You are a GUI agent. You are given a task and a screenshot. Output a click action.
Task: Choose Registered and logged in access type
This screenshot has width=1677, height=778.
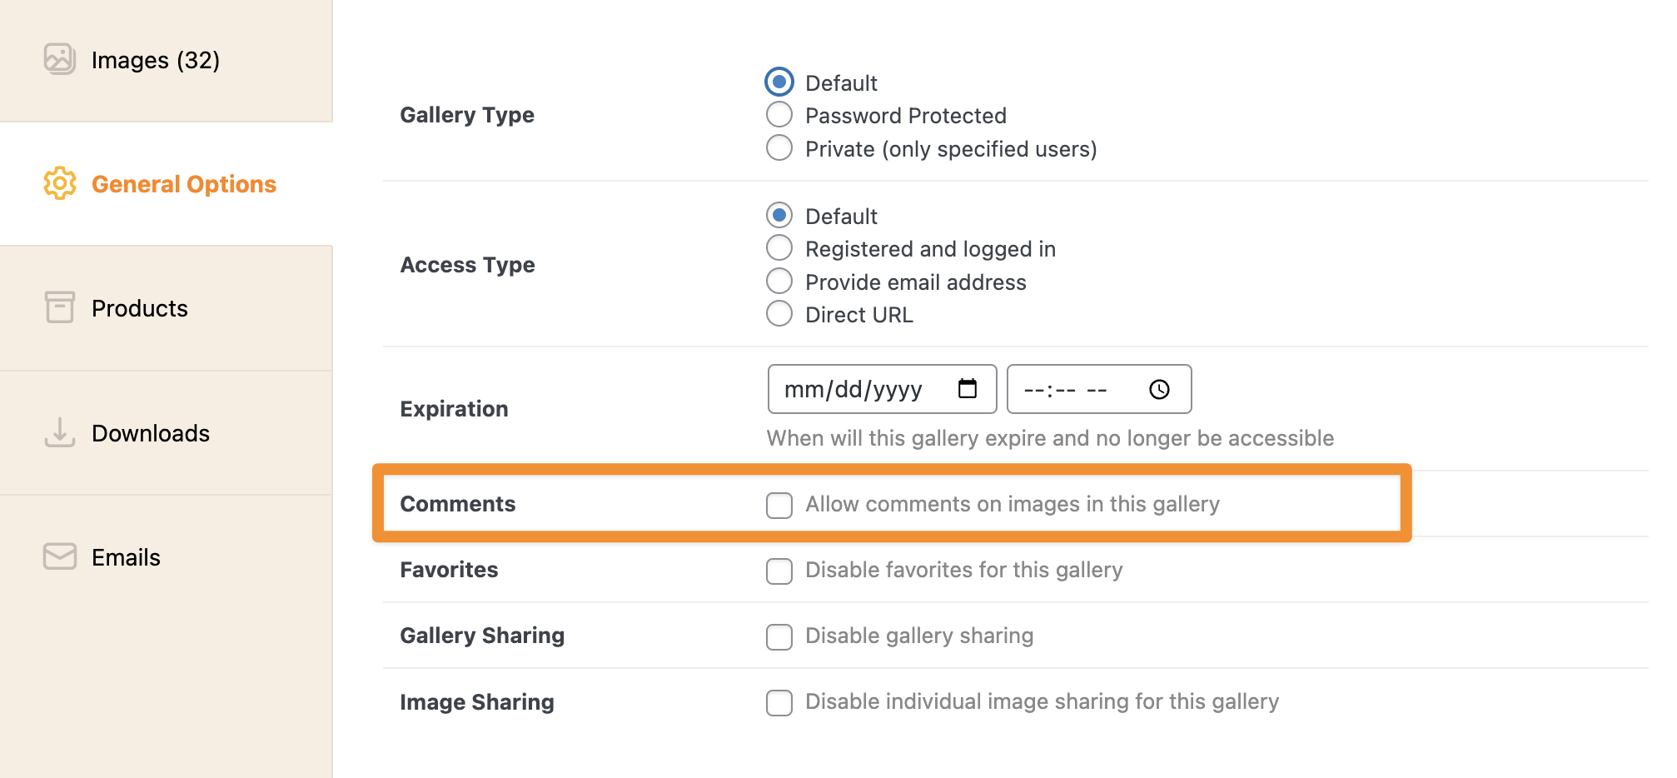pyautogui.click(x=779, y=247)
